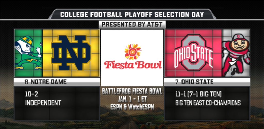The height and width of the screenshot is (129, 264).
Task: Click the Presented by AT&T banner
Action: coord(132,24)
